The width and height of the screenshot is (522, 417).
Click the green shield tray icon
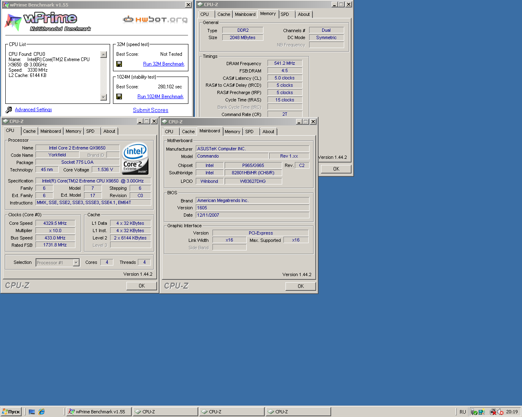[474, 412]
